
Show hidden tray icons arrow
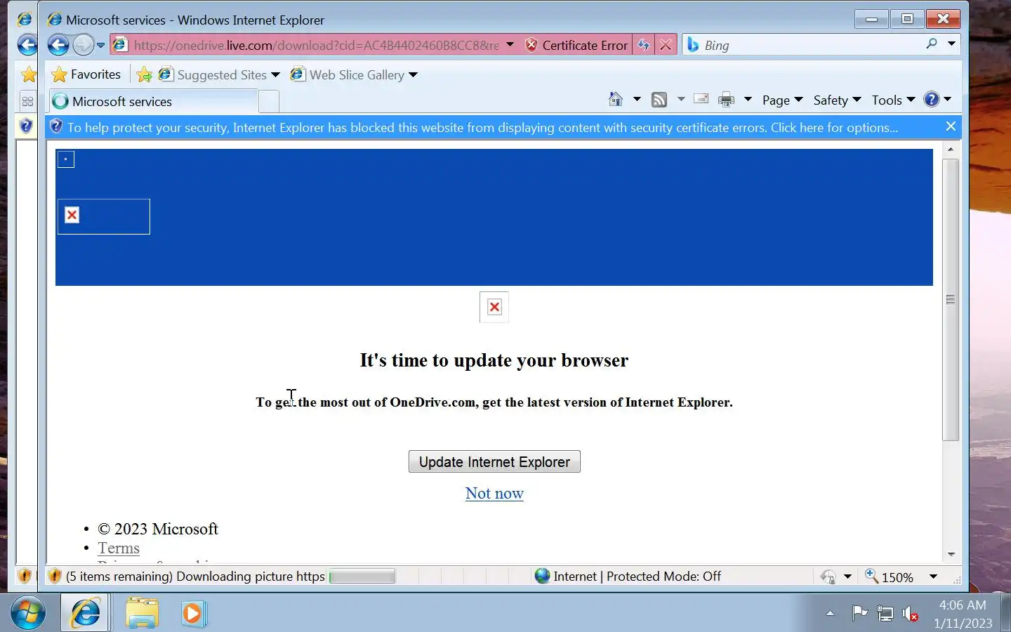830,613
